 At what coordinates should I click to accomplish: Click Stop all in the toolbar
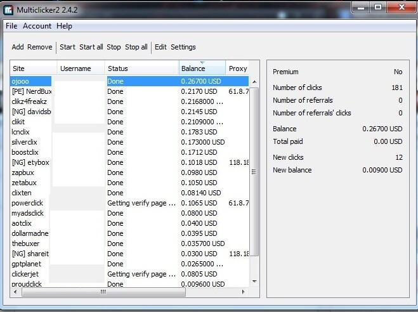[136, 47]
